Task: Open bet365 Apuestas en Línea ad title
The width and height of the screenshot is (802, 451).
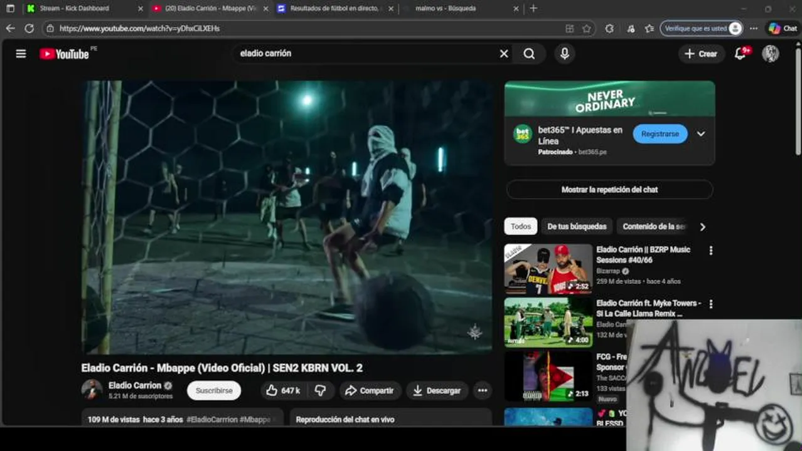Action: pos(580,135)
